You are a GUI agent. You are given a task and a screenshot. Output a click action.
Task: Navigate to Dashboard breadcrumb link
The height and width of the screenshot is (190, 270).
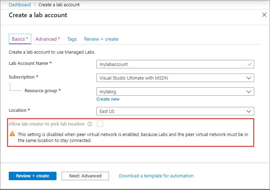20,5
